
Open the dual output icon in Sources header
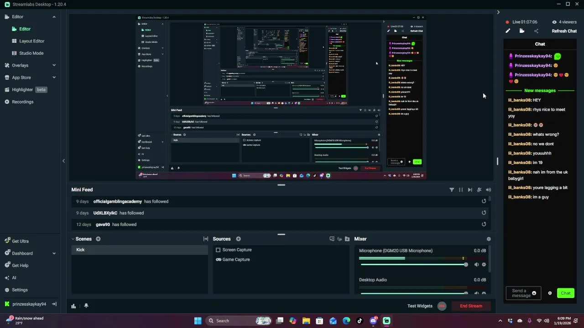point(332,239)
